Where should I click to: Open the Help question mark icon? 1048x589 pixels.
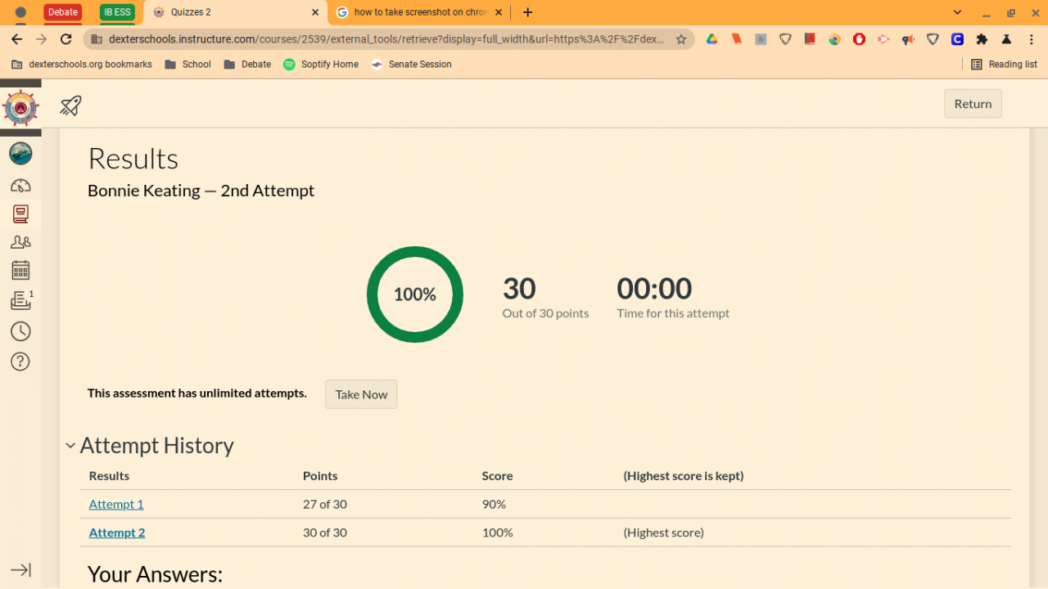(x=20, y=361)
